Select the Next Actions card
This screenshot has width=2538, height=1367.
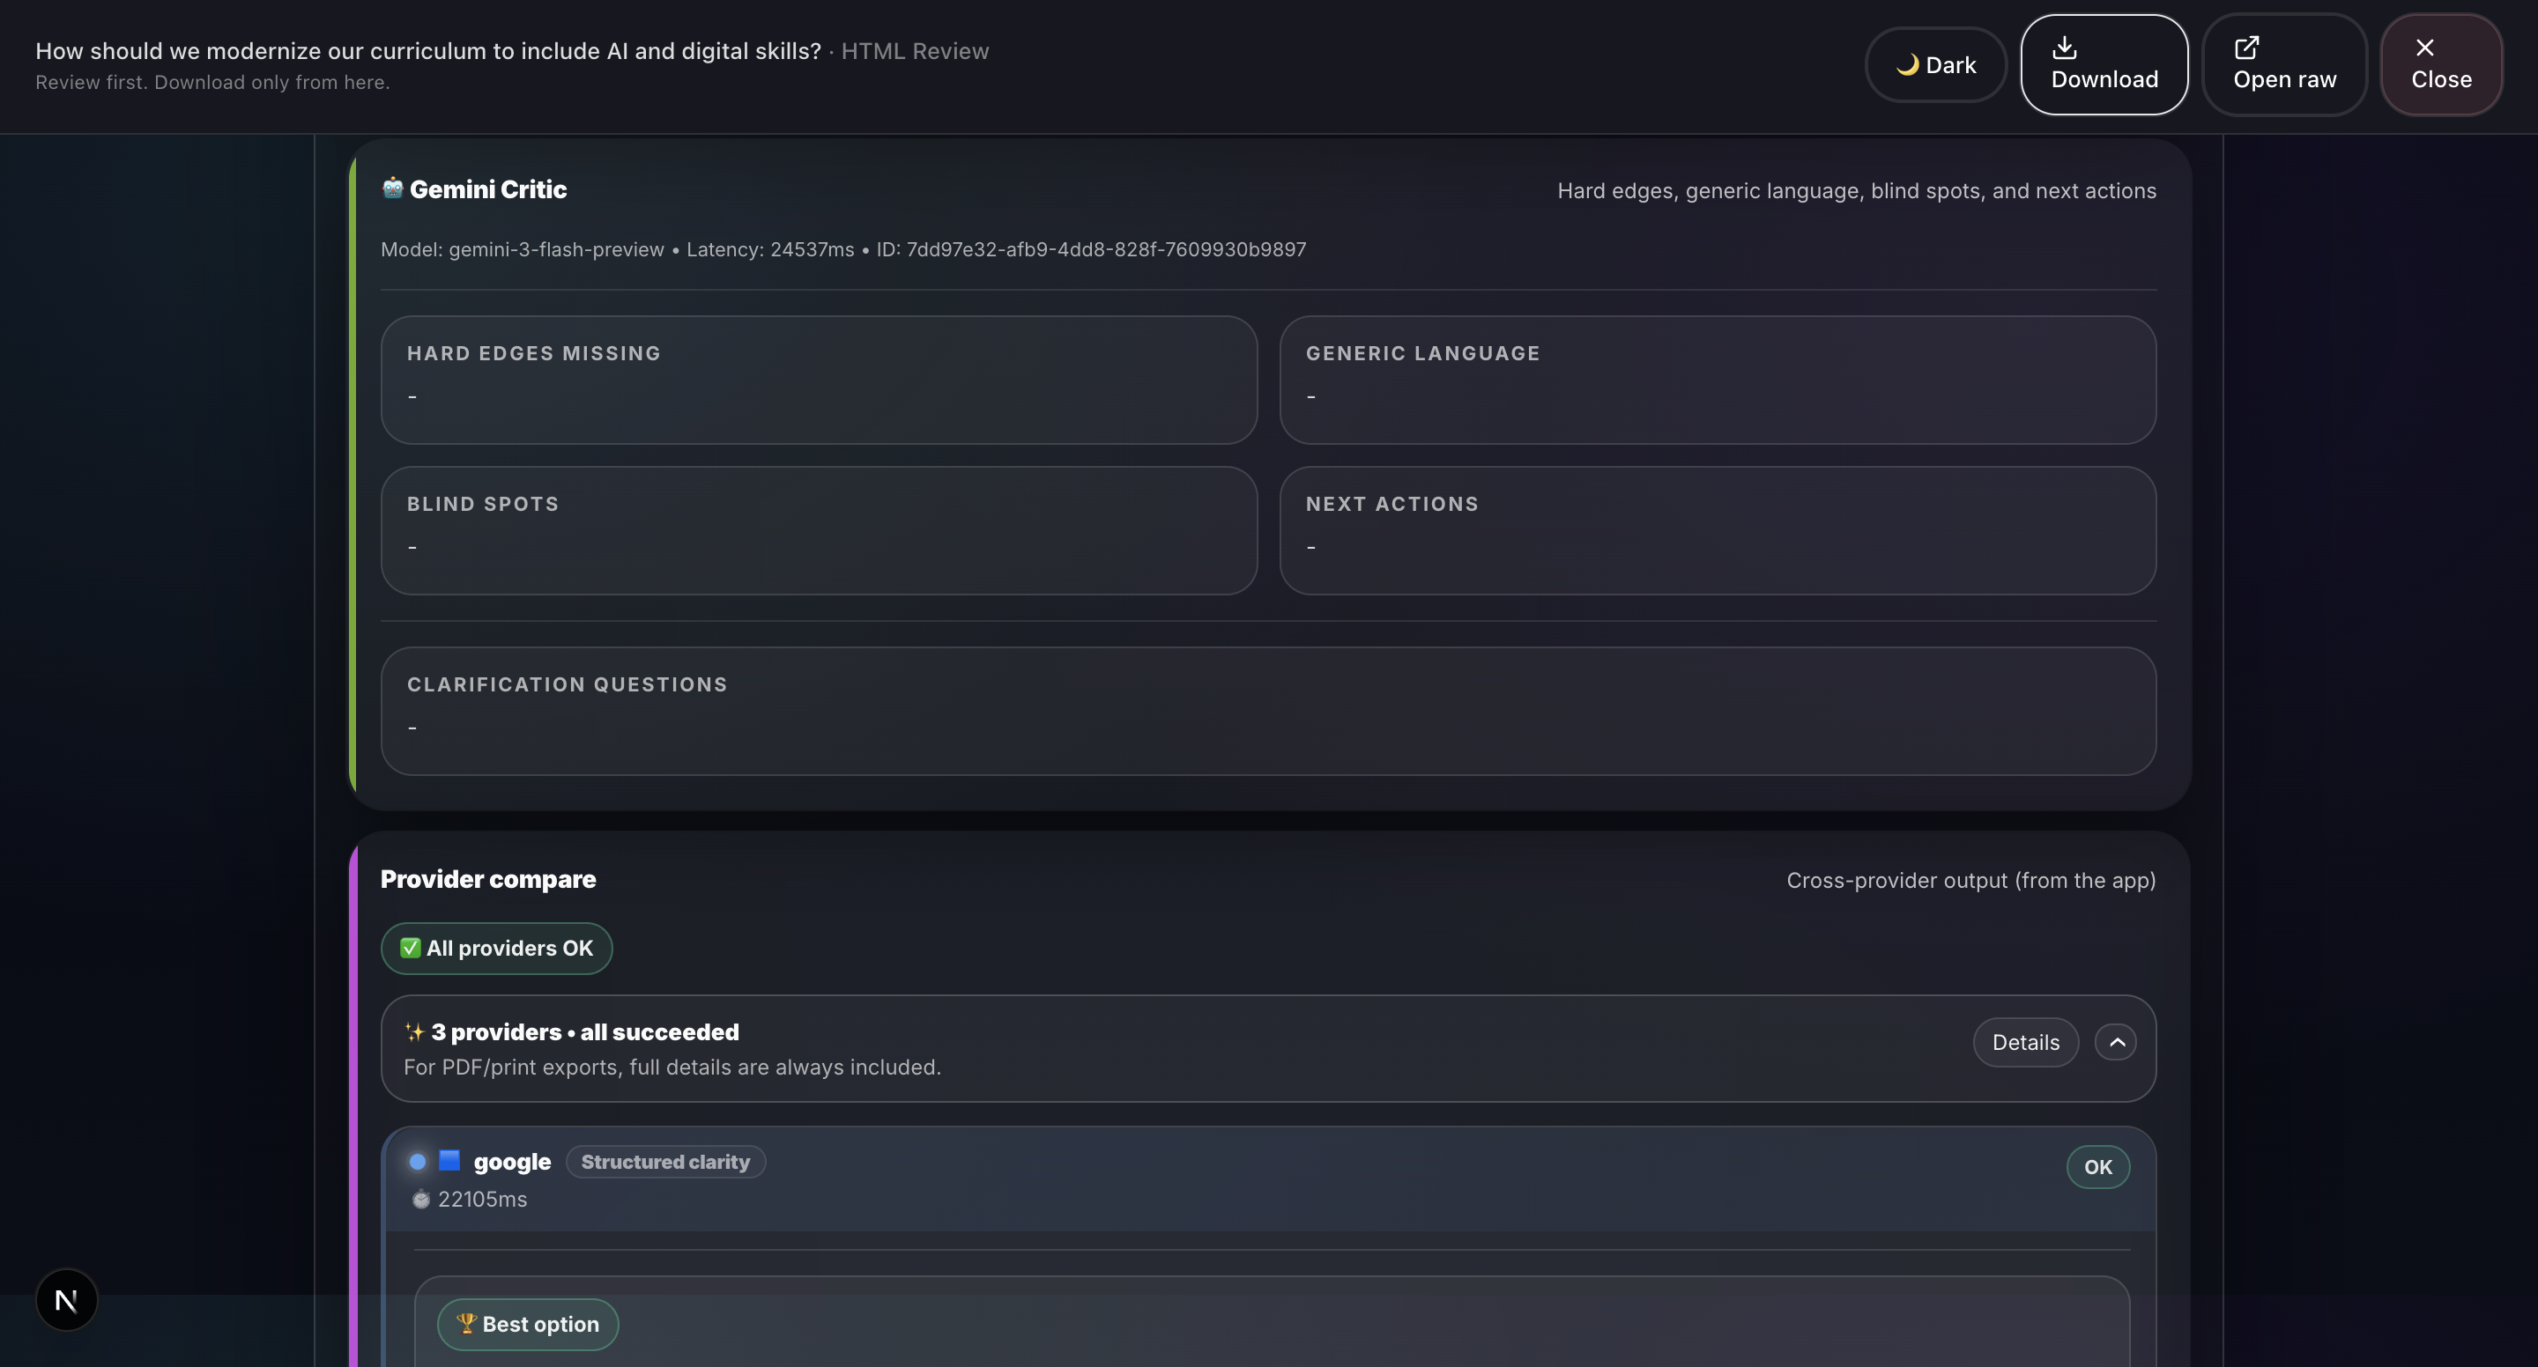click(1718, 531)
